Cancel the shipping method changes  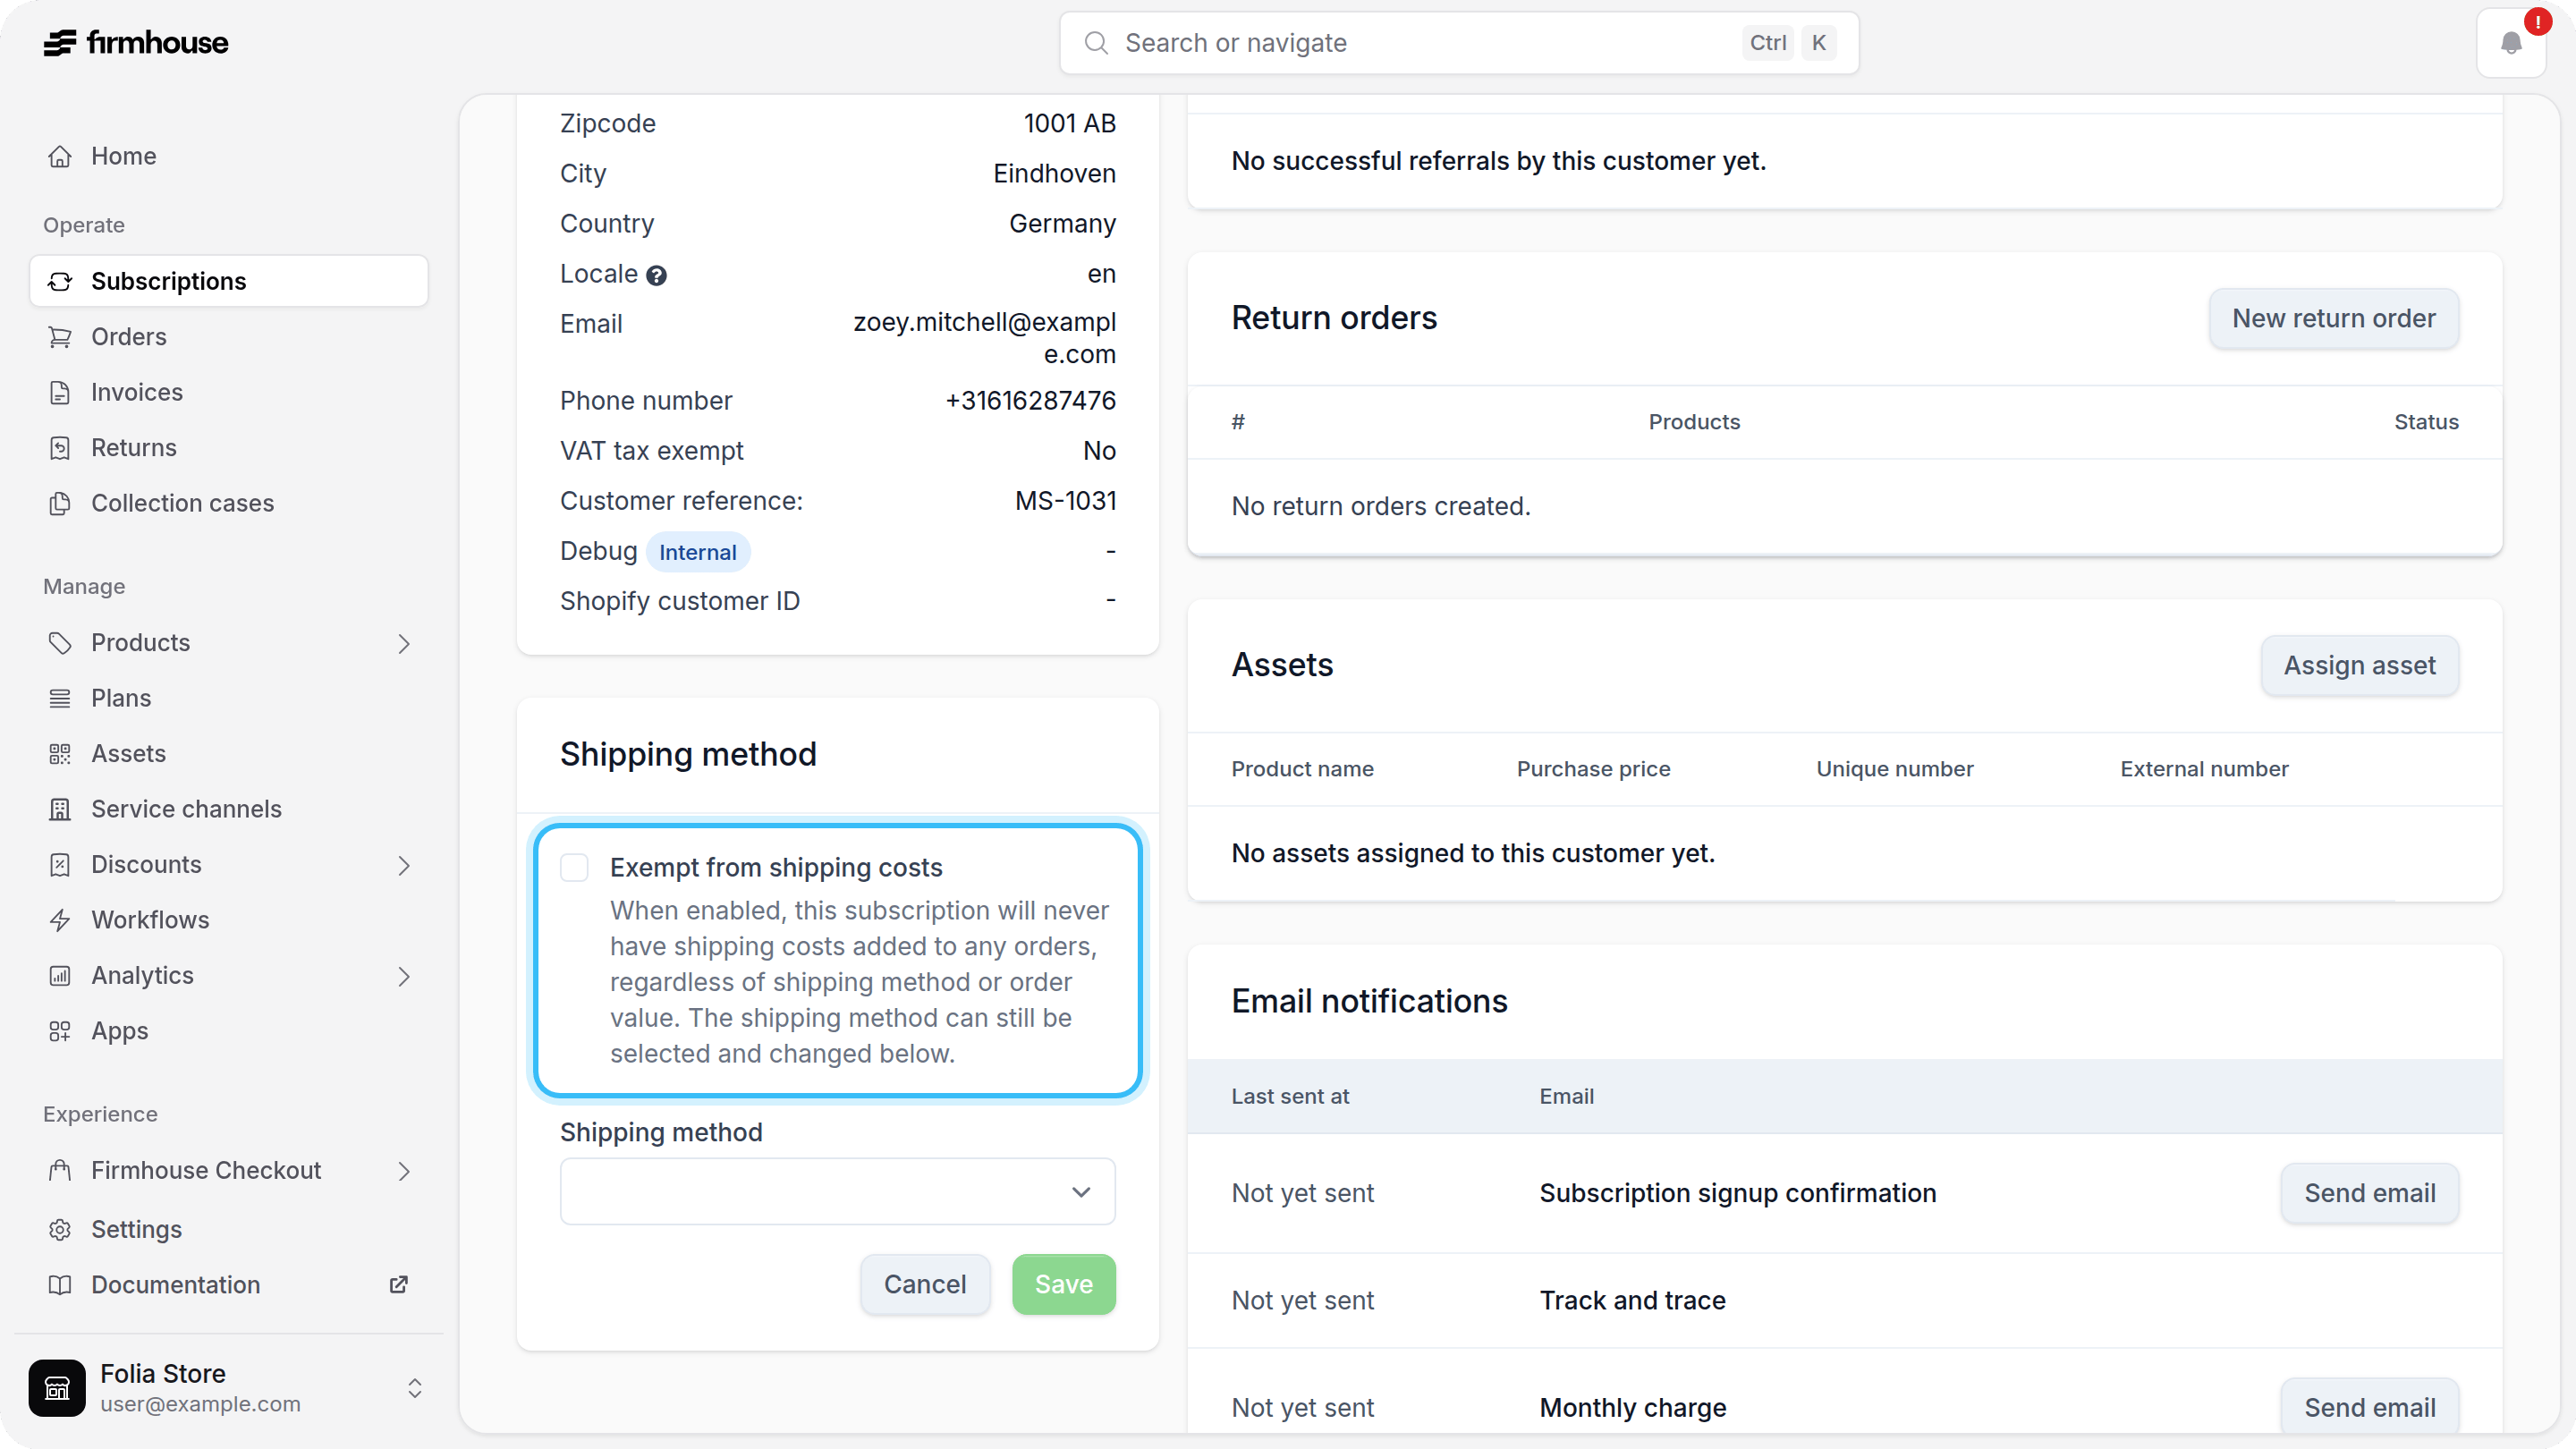[x=925, y=1284]
